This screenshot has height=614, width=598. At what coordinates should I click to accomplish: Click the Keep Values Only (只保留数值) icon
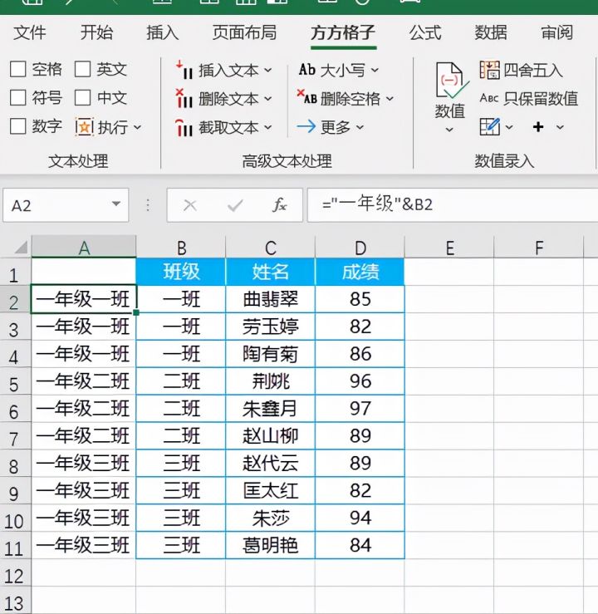point(489,98)
